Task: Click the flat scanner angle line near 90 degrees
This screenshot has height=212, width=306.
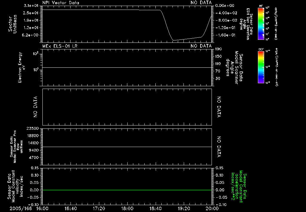Action: [127, 67]
